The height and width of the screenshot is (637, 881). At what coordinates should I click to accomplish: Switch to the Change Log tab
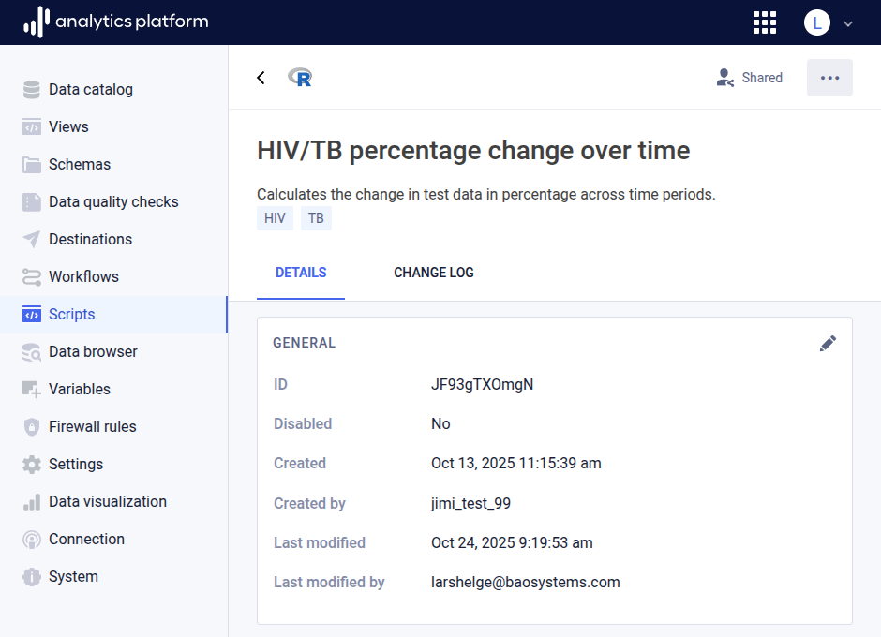pos(433,273)
